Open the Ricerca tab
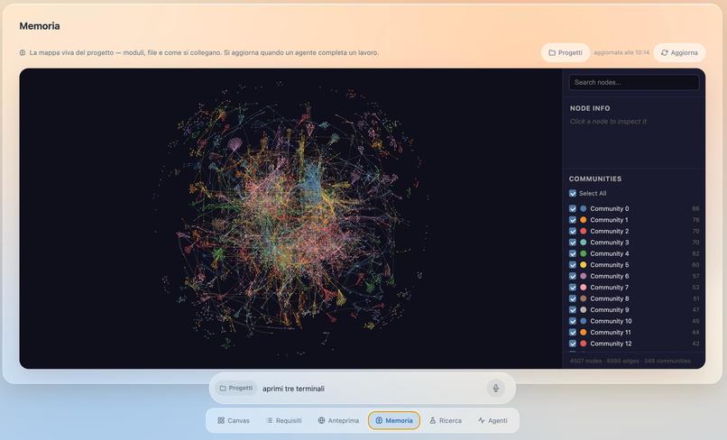 pyautogui.click(x=445, y=420)
